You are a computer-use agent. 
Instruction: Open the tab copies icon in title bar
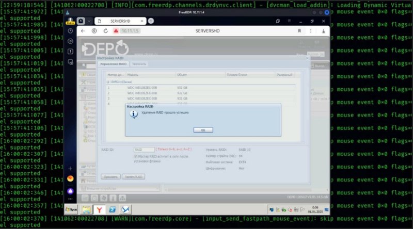click(278, 21)
